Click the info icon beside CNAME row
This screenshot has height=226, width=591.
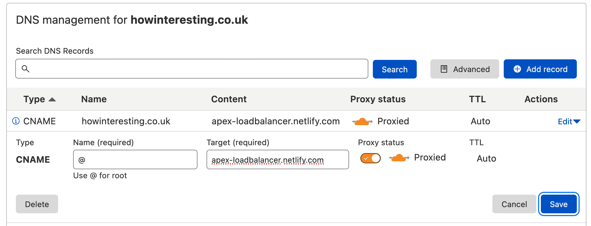[16, 121]
